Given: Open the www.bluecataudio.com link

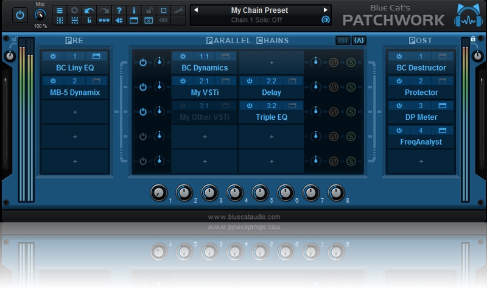Looking at the screenshot, I should coord(243,217).
